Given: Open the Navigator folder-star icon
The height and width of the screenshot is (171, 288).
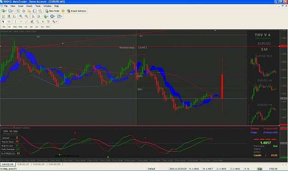Looking at the screenshot, I should [29, 11].
